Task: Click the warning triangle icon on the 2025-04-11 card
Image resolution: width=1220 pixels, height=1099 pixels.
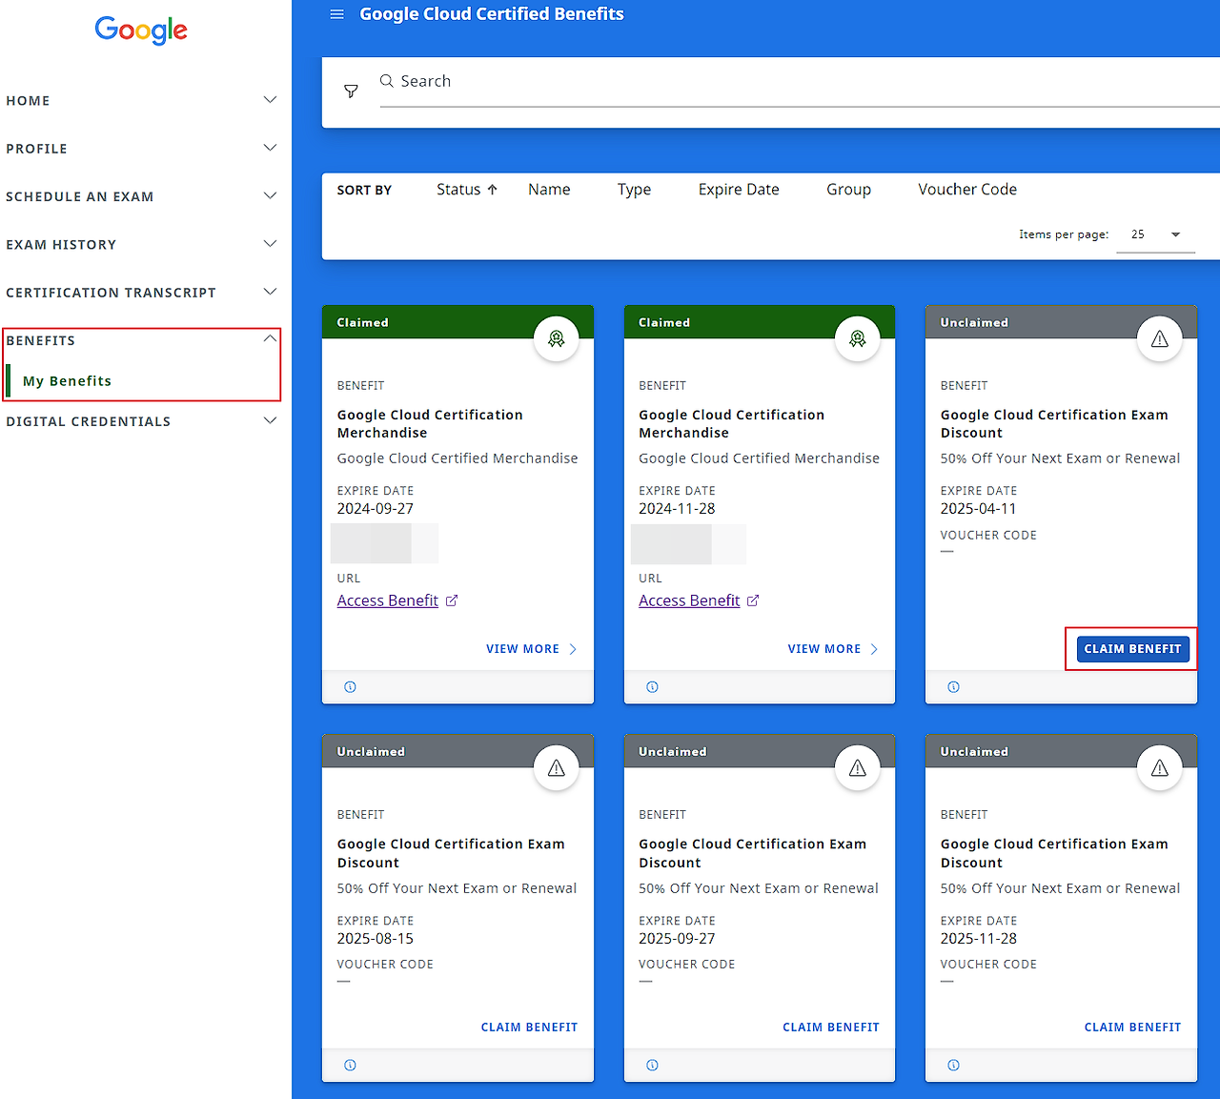Action: (1160, 338)
